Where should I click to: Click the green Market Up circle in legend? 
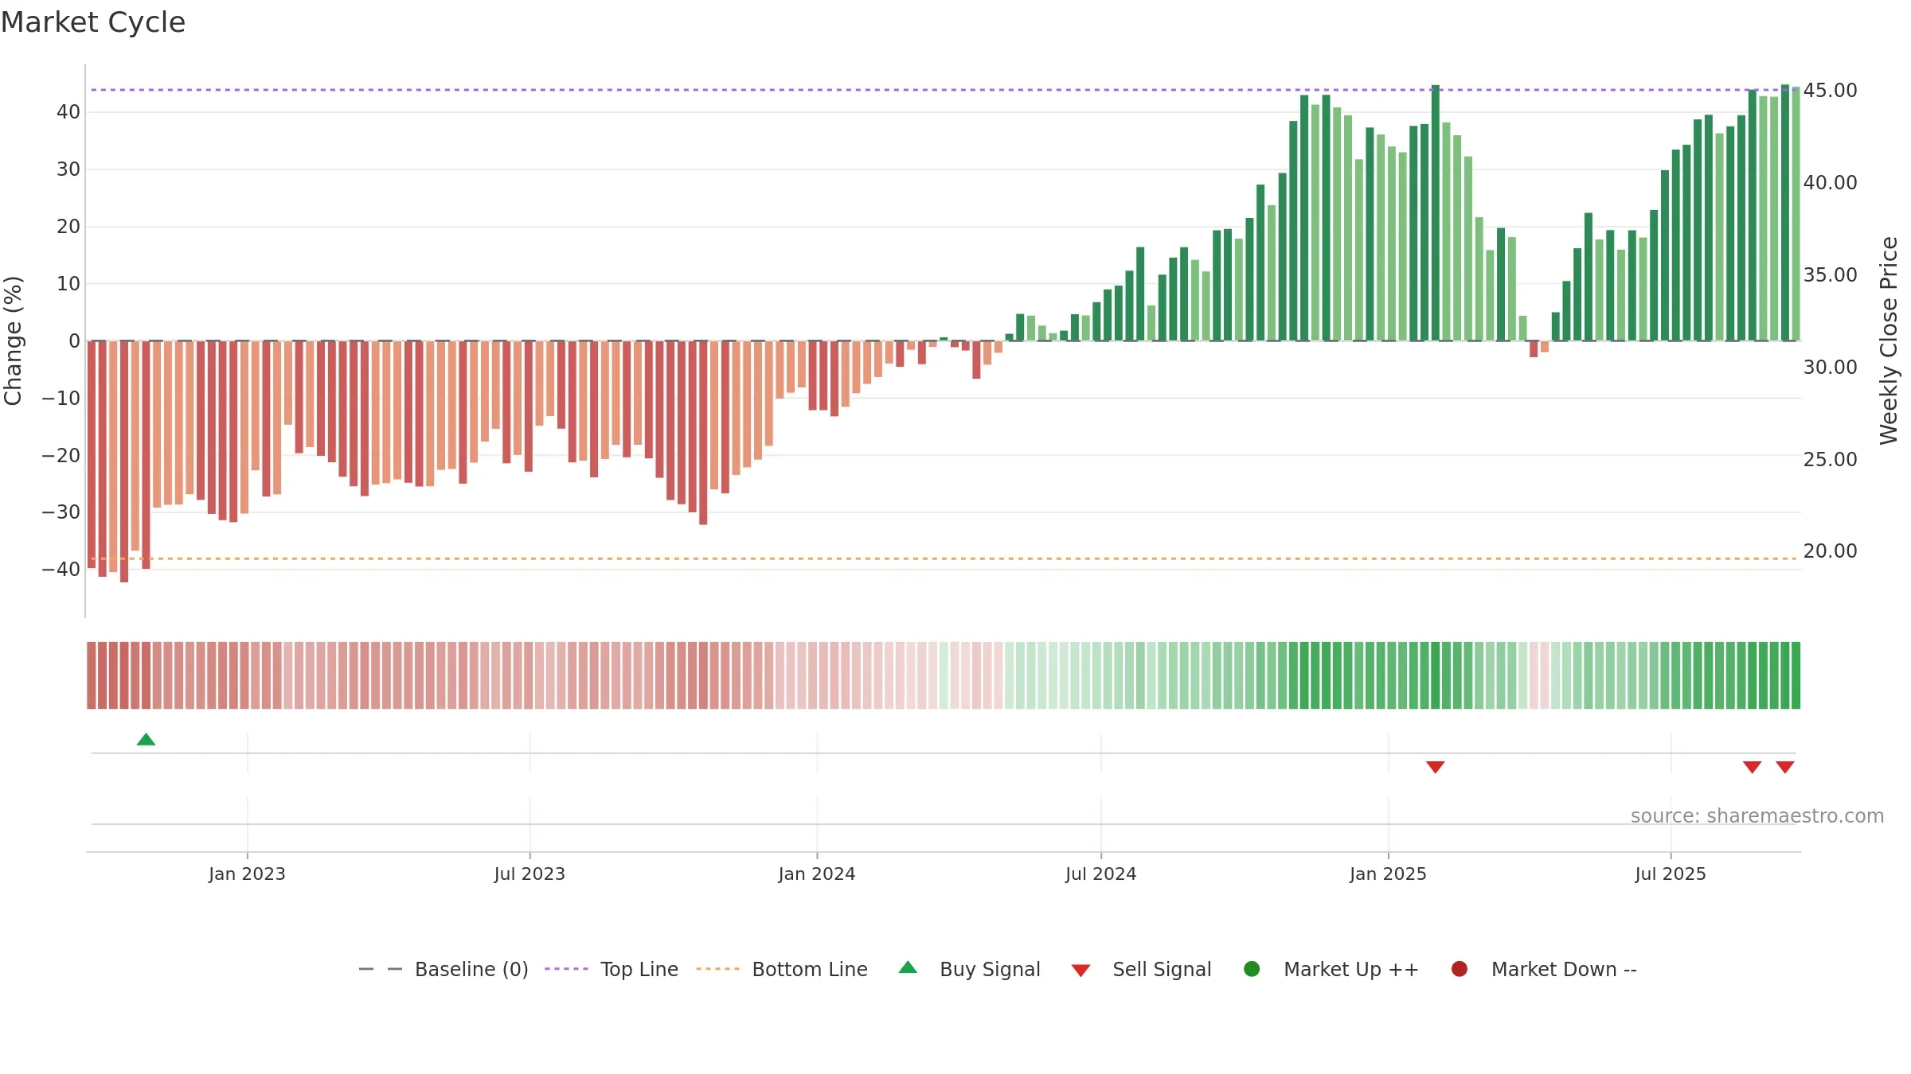pos(1252,969)
